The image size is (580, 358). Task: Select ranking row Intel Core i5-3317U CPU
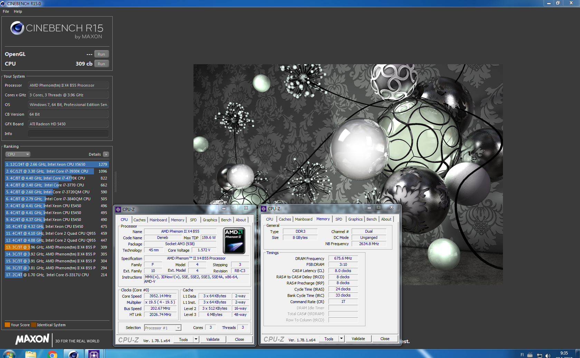click(x=57, y=275)
